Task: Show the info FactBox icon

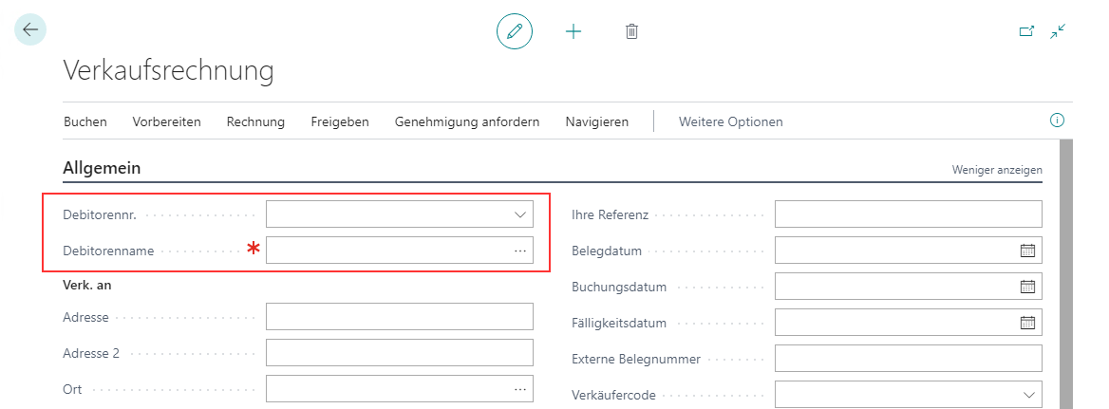Action: click(1057, 121)
